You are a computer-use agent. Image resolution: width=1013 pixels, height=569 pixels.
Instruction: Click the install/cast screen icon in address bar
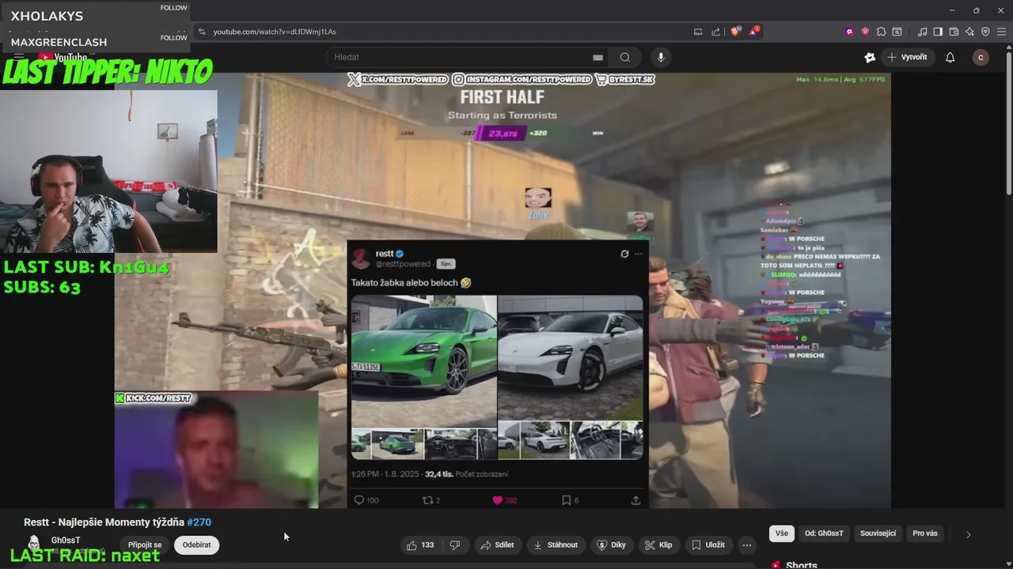(698, 32)
